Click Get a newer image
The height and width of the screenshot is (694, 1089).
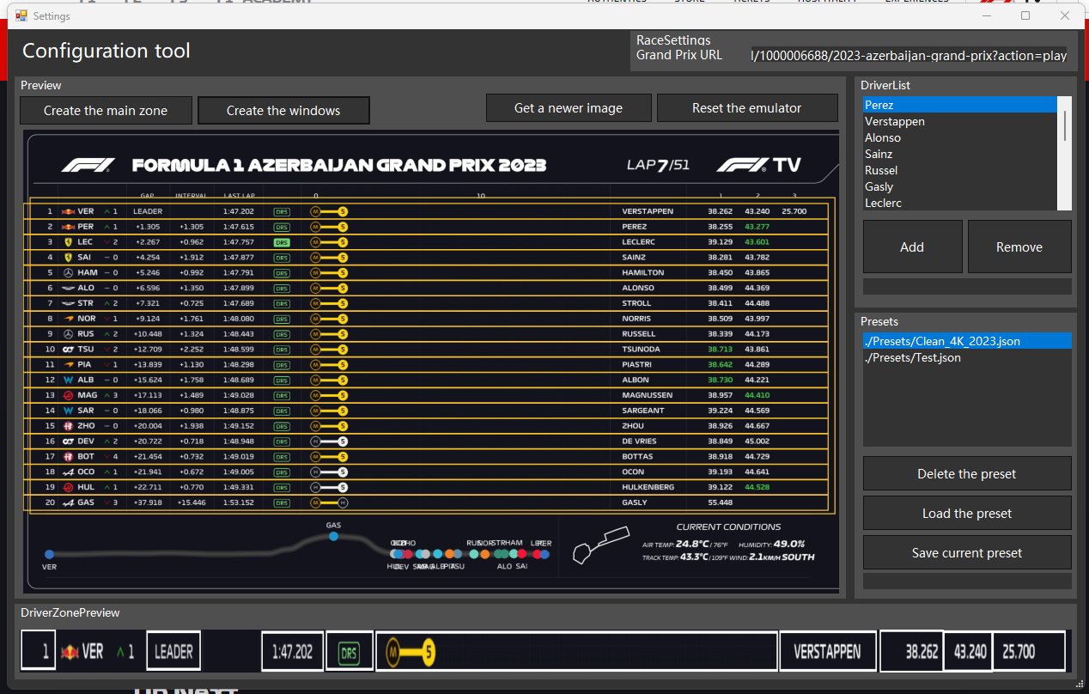(x=569, y=107)
